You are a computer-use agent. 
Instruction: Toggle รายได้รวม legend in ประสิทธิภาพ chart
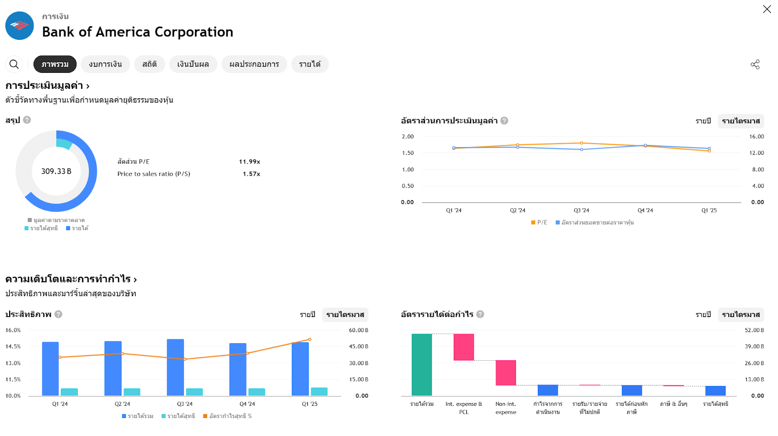(x=138, y=416)
